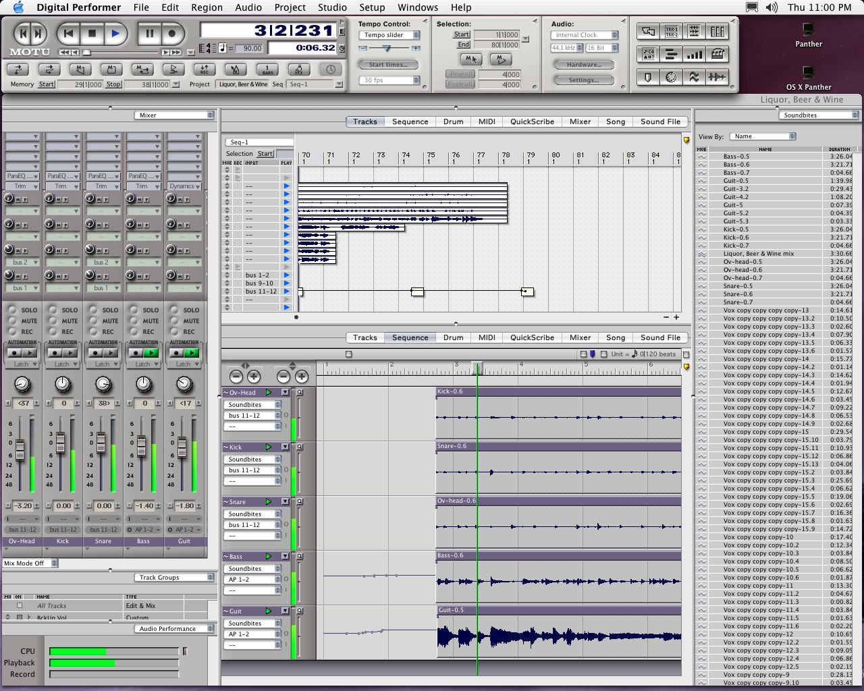Click the Wait for note icon

[298, 69]
